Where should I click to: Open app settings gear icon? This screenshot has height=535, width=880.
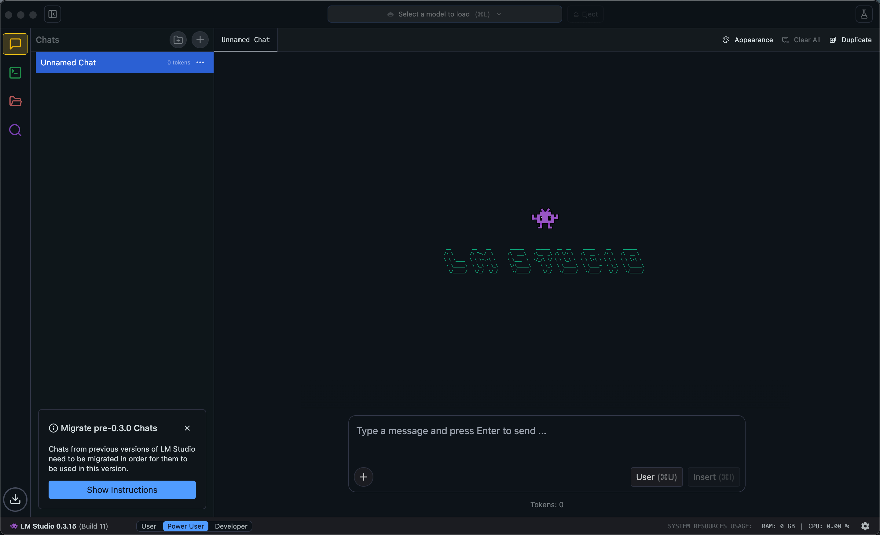click(865, 526)
